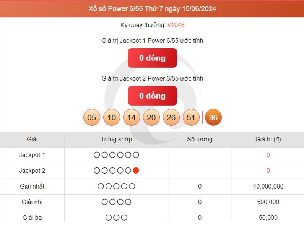The width and height of the screenshot is (304, 226).
Task: Click the number 20 lottery ball
Action: pos(151,118)
